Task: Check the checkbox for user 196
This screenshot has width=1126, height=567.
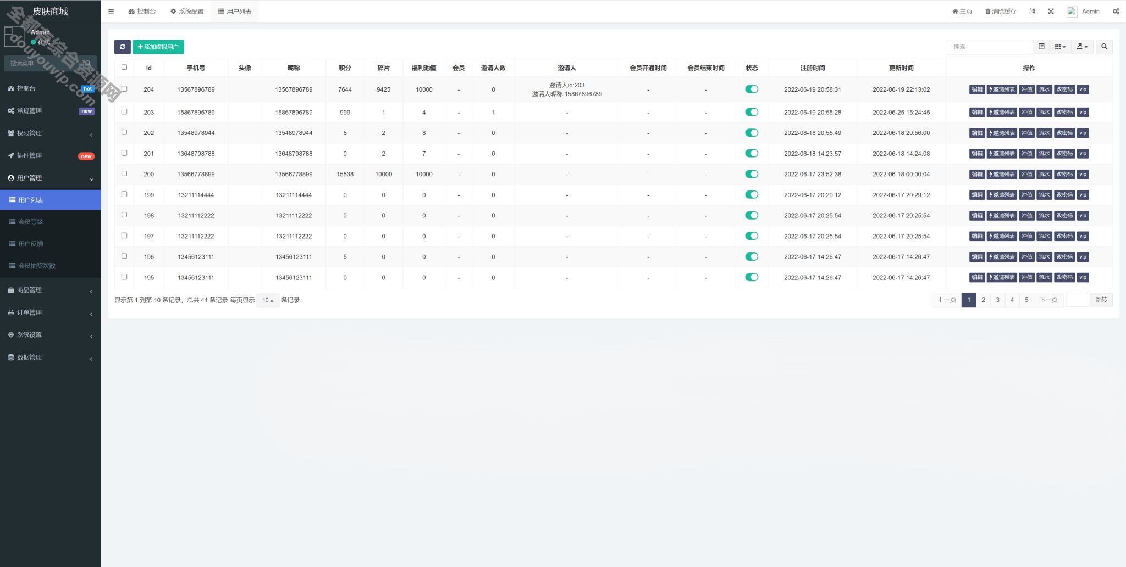Action: tap(124, 256)
